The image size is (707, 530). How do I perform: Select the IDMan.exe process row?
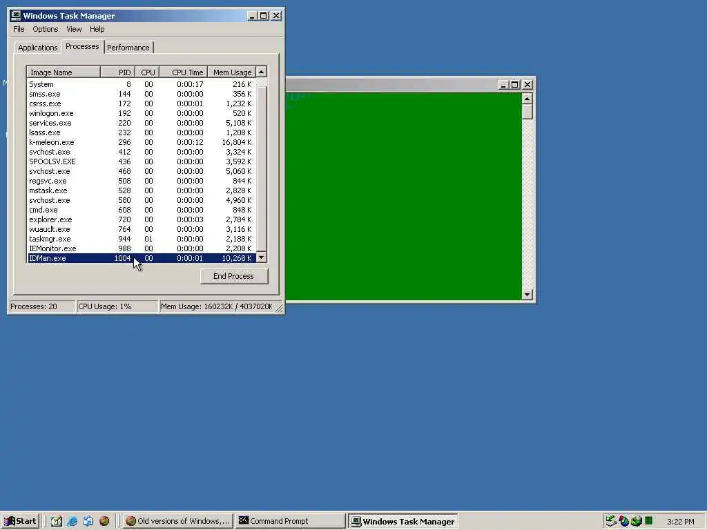point(141,258)
